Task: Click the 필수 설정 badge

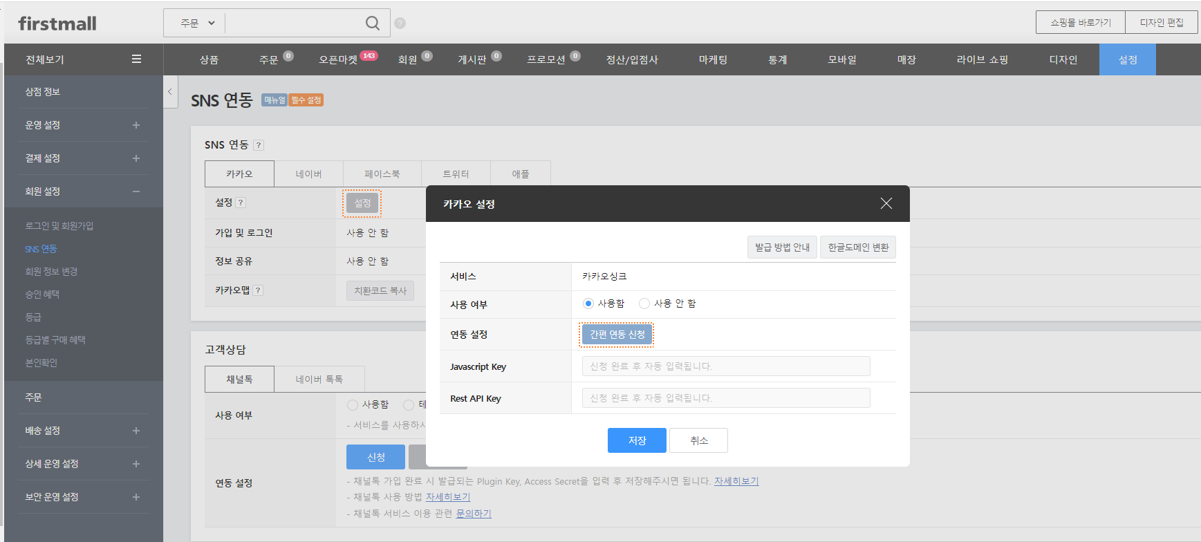Action: point(306,100)
